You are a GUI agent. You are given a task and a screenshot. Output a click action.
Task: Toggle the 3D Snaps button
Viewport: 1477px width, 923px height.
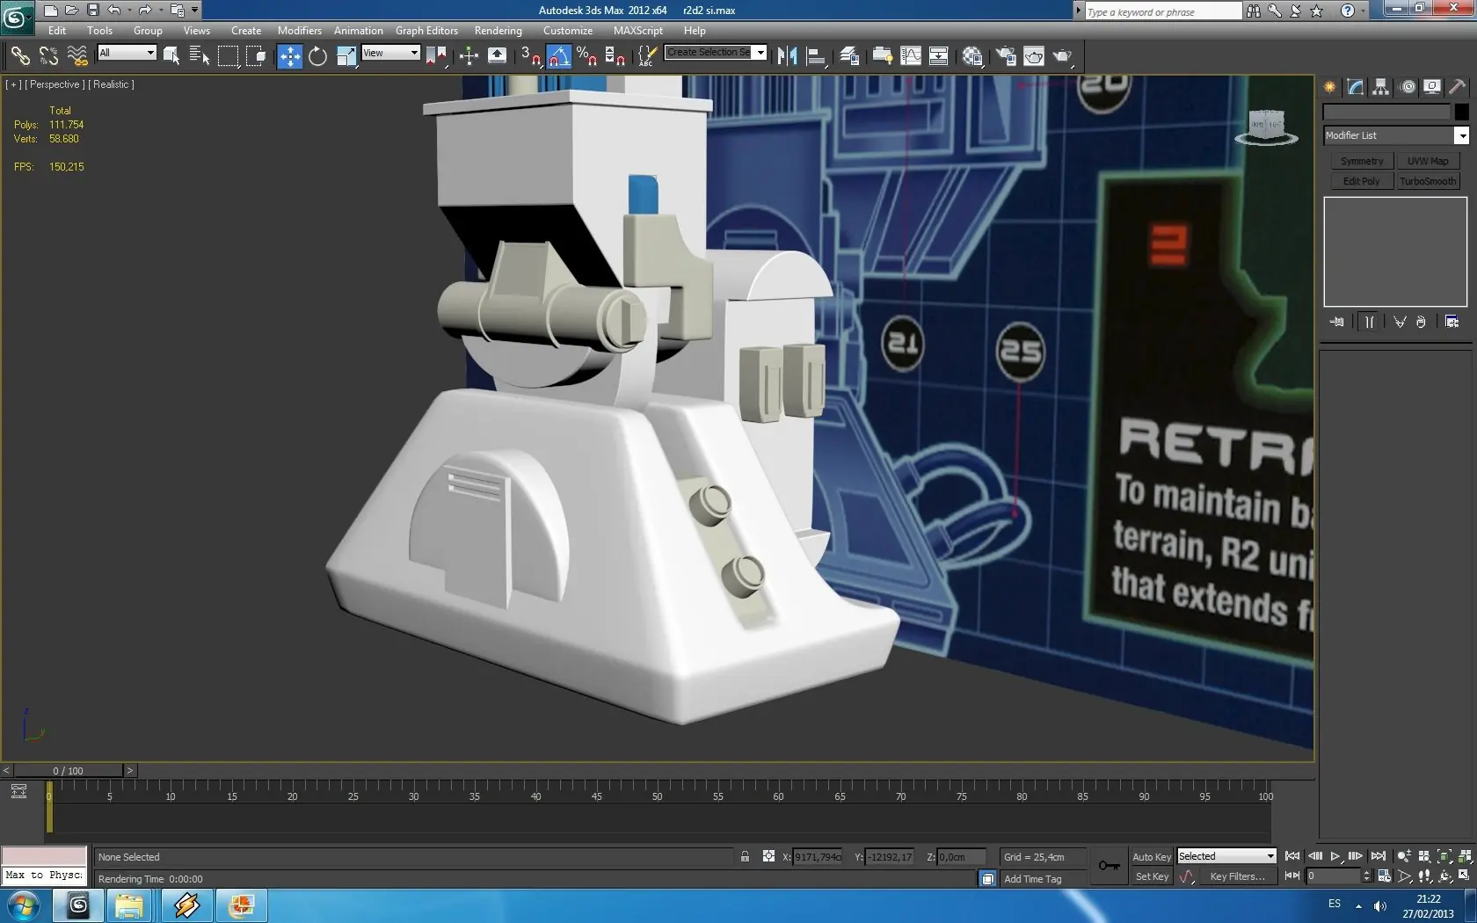coord(530,56)
